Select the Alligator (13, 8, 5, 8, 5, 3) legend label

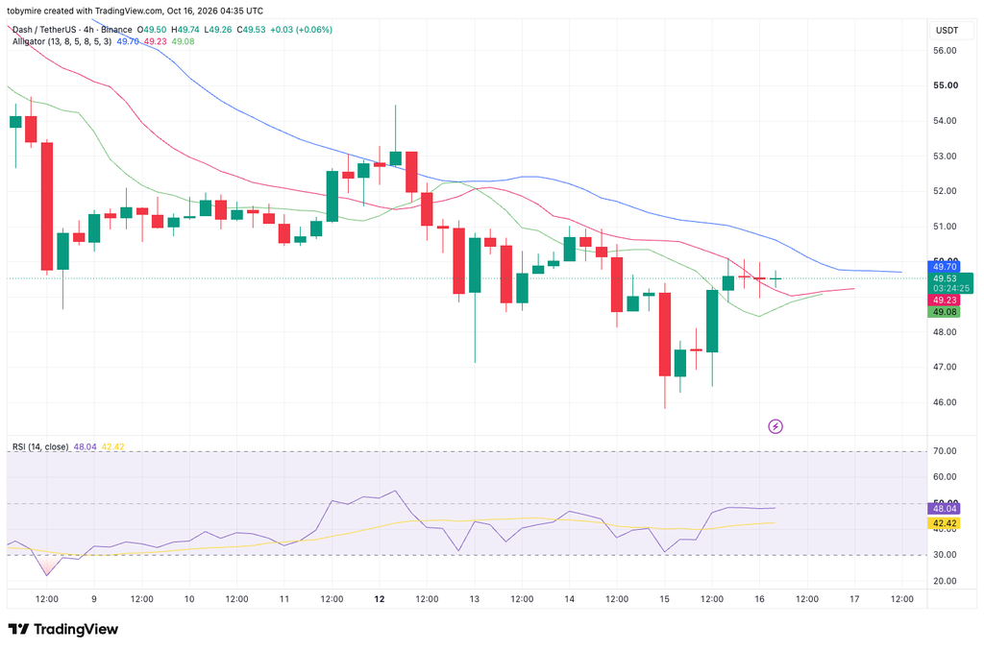tap(62, 41)
